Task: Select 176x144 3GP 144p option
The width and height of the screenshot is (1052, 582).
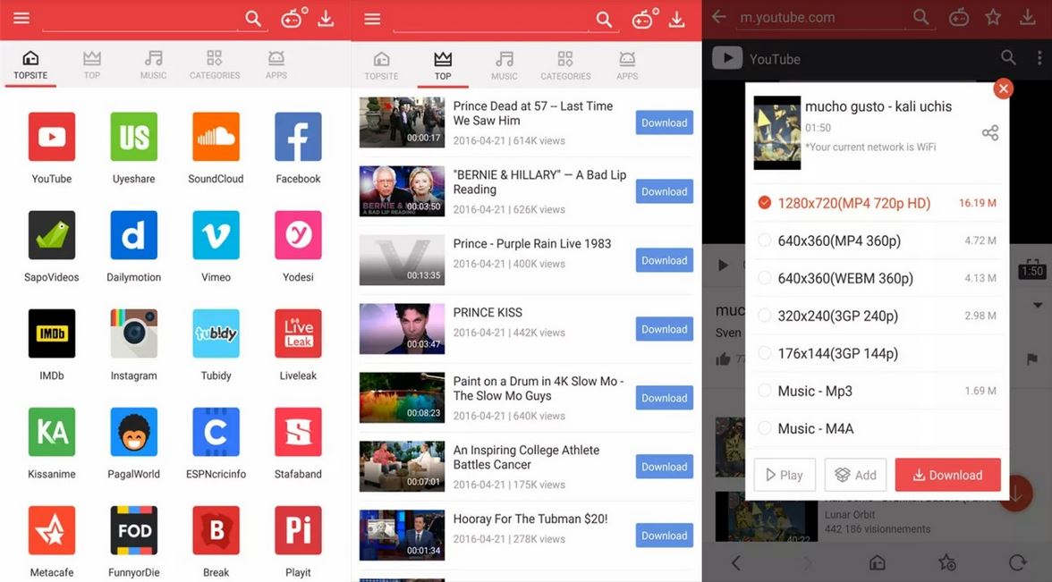Action: 877,352
